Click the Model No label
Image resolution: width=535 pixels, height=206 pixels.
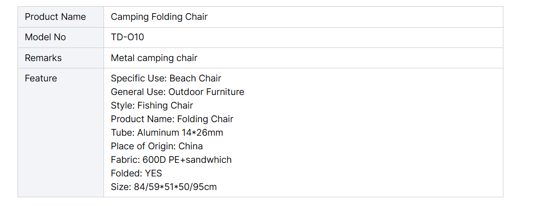45,37
